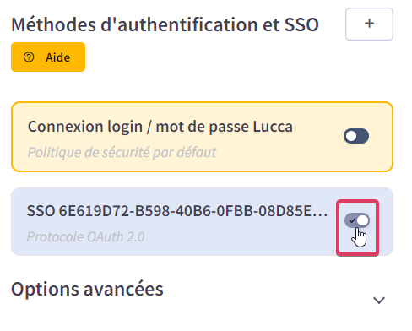
Task: Click the checkmark inside the SSO switch
Action: coord(352,221)
